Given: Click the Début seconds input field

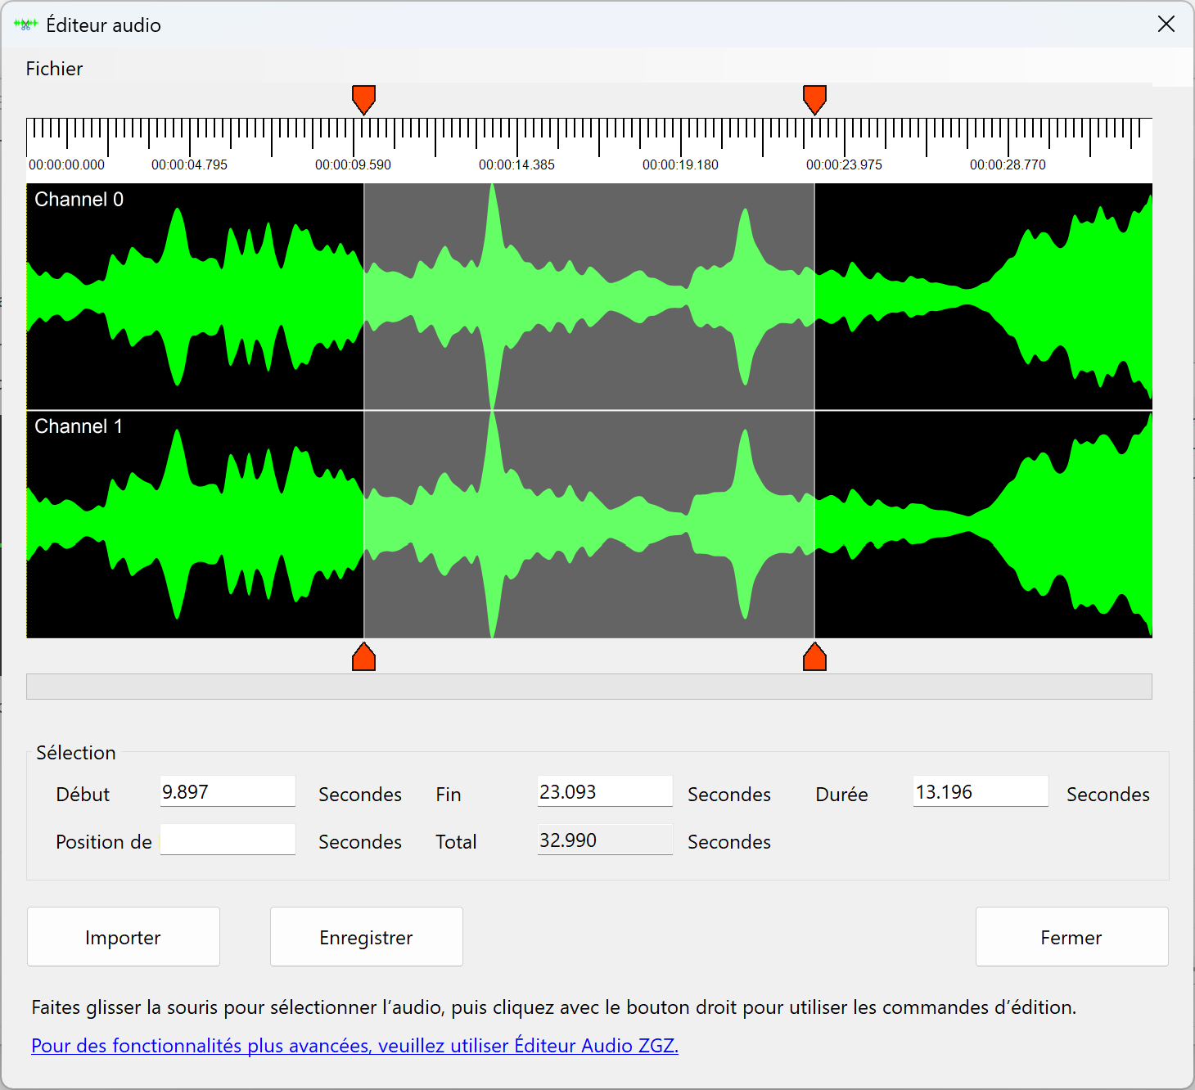Looking at the screenshot, I should pos(228,791).
